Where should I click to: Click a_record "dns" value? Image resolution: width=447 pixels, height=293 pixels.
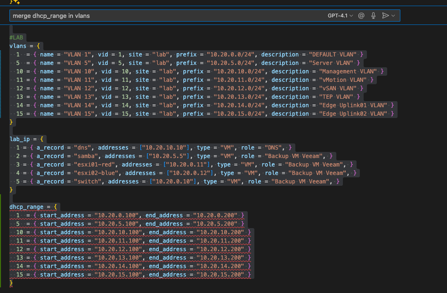(83, 148)
